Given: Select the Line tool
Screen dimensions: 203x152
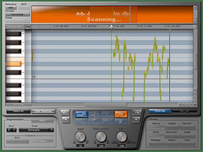Looking at the screenshot, I should pyautogui.click(x=108, y=122).
